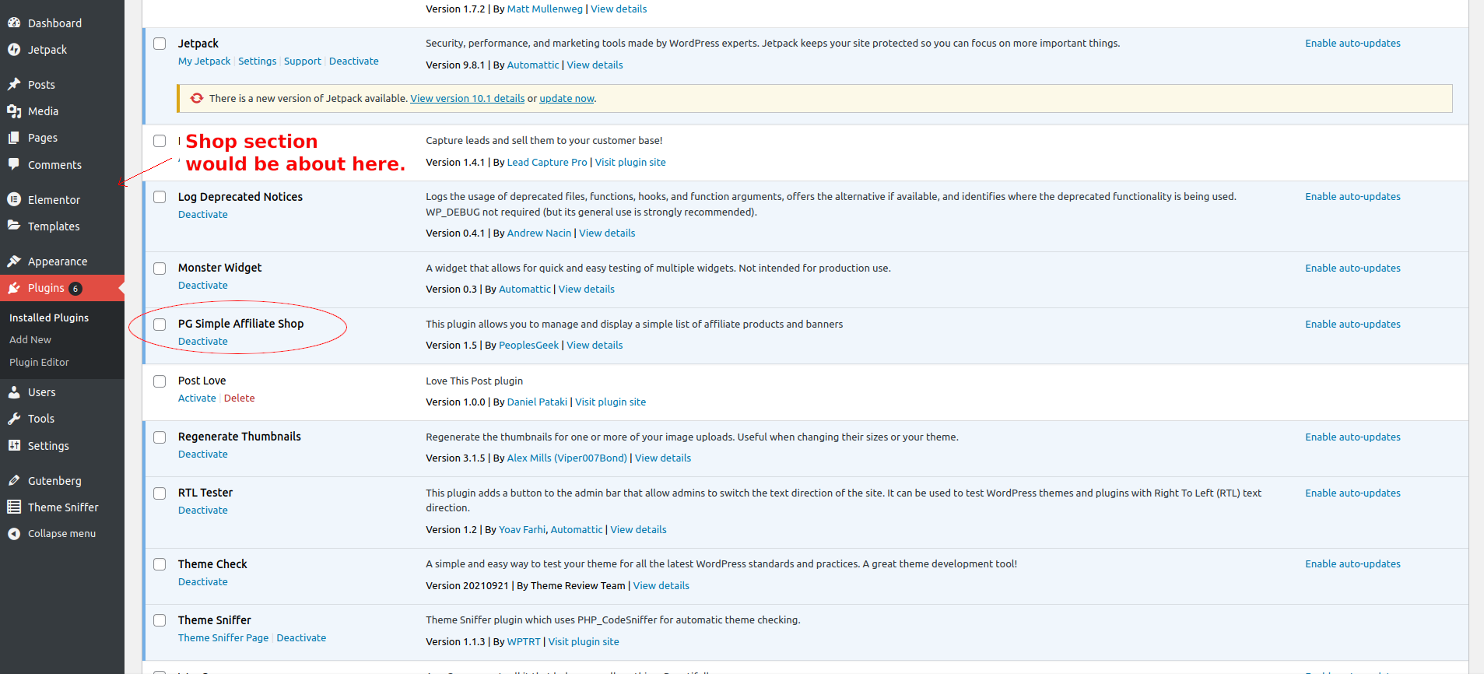Tick the Monster Widget checkbox
Image resolution: width=1484 pixels, height=674 pixels.
coord(160,269)
